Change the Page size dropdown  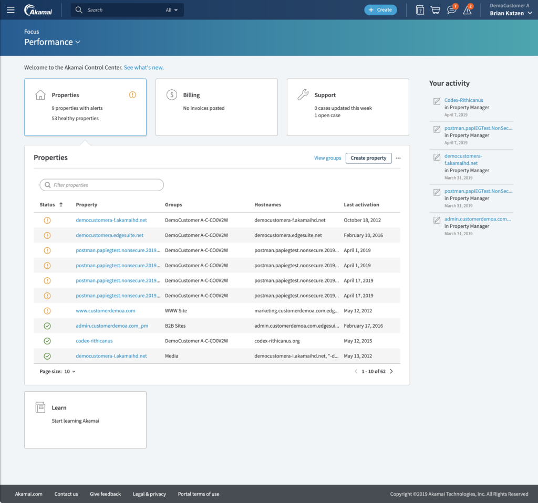click(70, 371)
